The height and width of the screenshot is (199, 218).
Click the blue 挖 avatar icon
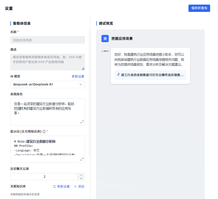[105, 39]
